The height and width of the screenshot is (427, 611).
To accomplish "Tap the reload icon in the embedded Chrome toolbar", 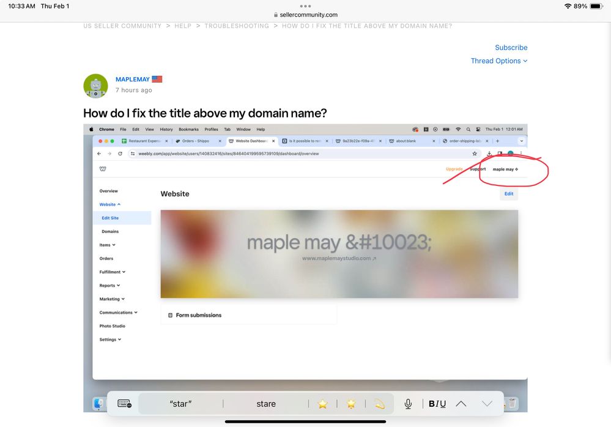I will click(x=120, y=154).
